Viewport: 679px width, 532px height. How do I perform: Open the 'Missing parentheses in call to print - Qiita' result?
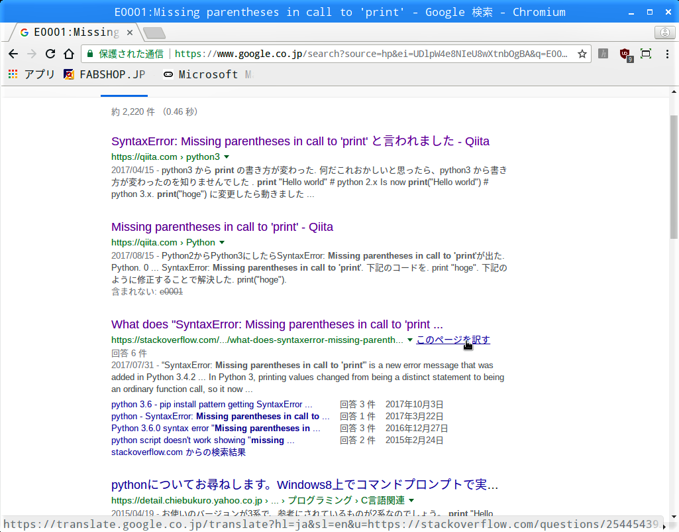(222, 228)
